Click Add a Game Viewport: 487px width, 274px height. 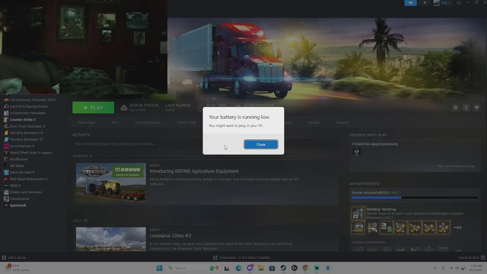[14, 258]
